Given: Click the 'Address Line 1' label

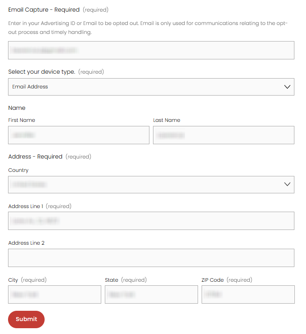Looking at the screenshot, I should coord(26,206).
